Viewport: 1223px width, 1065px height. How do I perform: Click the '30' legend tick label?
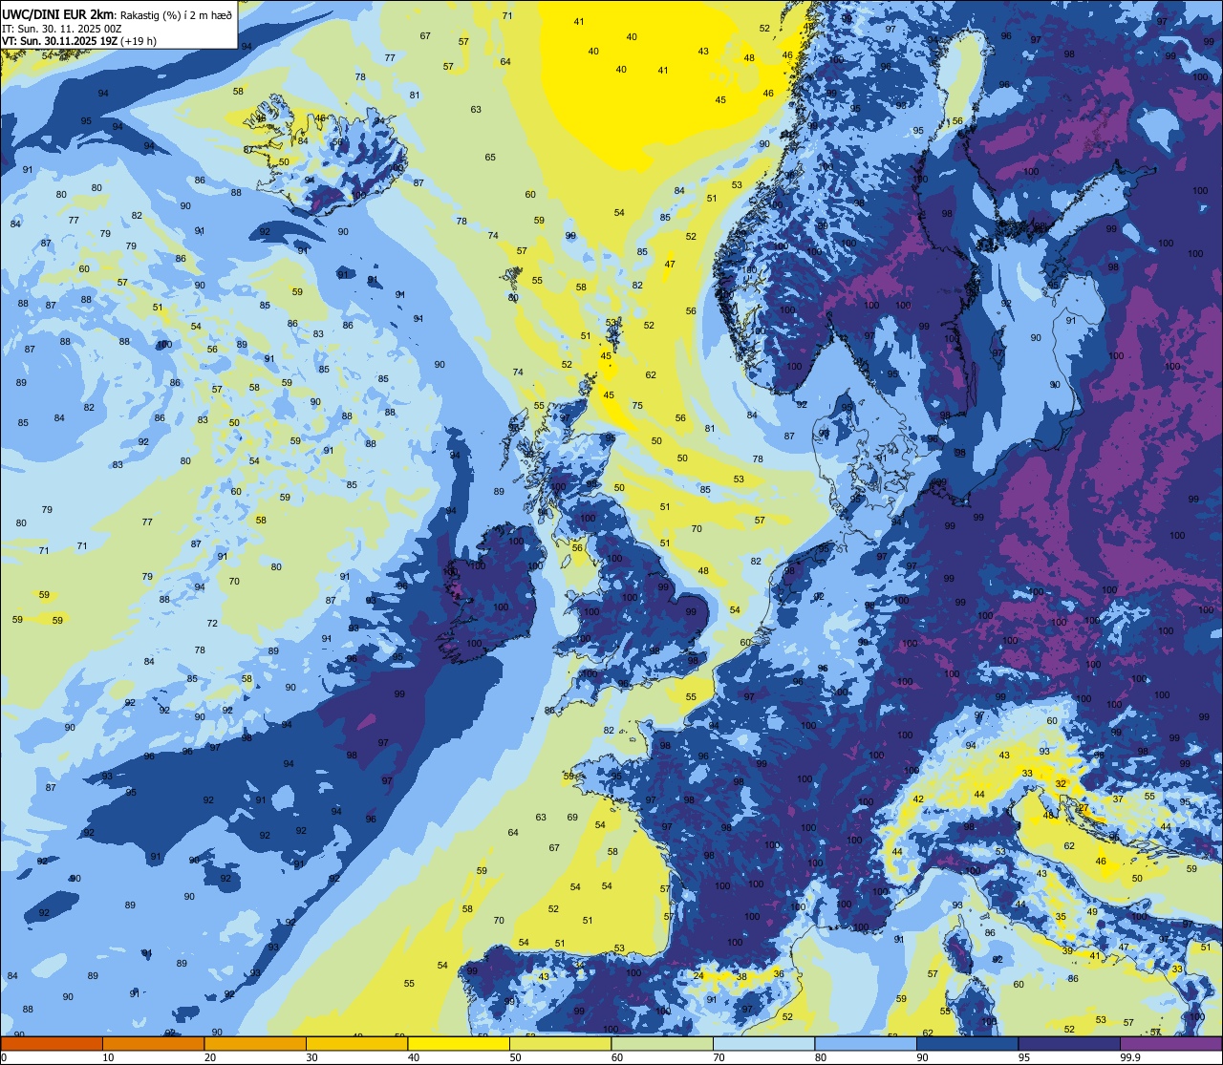coord(311,1057)
